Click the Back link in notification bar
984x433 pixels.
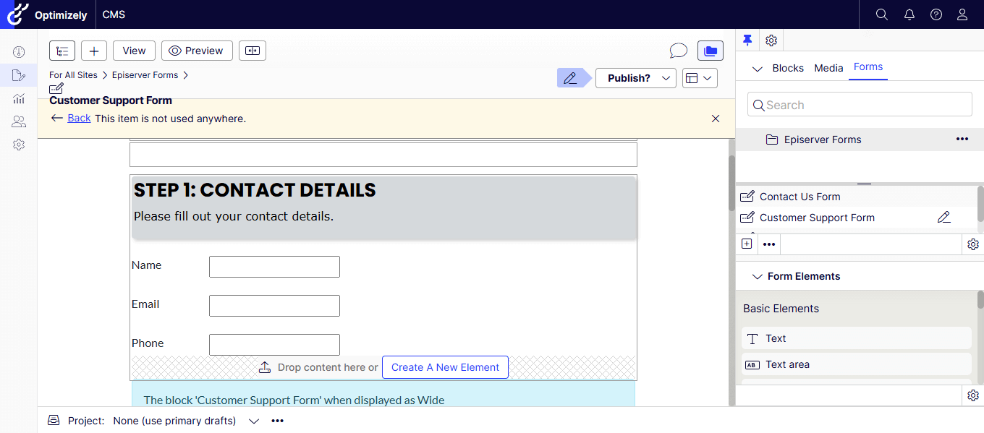tap(79, 119)
